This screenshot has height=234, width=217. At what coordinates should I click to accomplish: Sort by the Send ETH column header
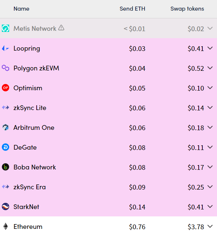coord(132,9)
